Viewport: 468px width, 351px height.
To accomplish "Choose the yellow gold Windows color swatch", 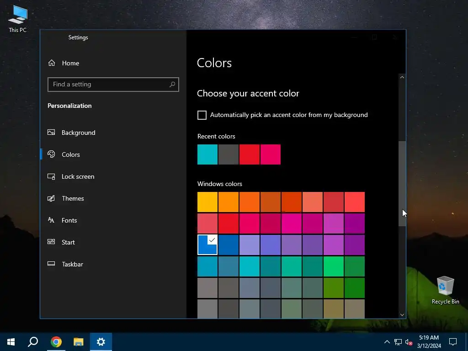I will 207,202.
